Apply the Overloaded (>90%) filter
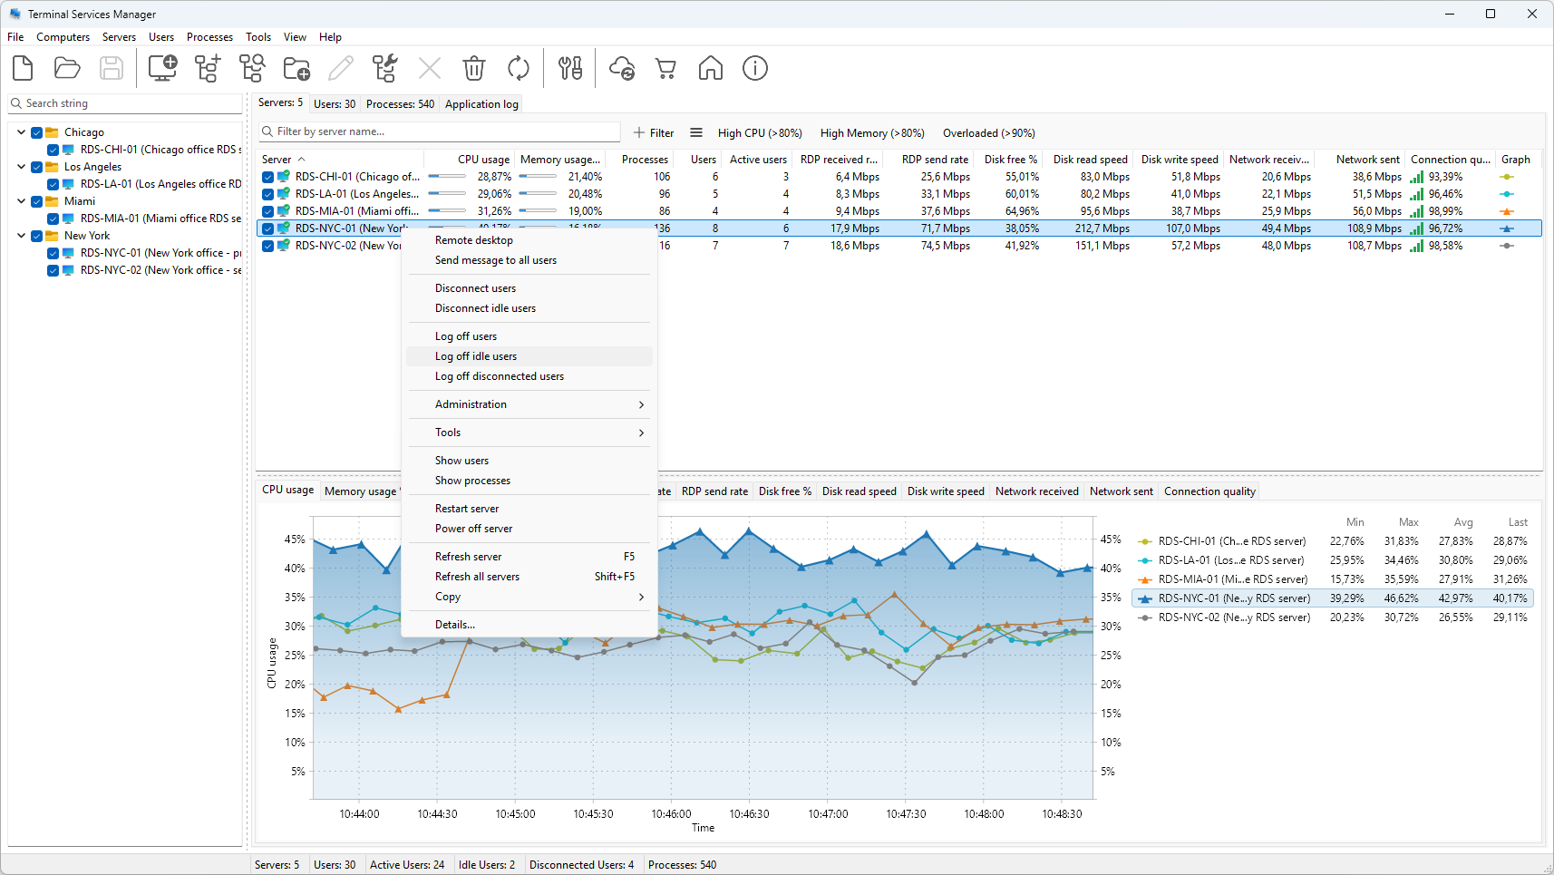 [x=988, y=133]
